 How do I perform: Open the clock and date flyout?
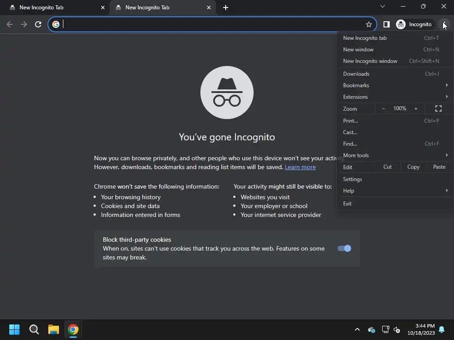tap(421, 329)
